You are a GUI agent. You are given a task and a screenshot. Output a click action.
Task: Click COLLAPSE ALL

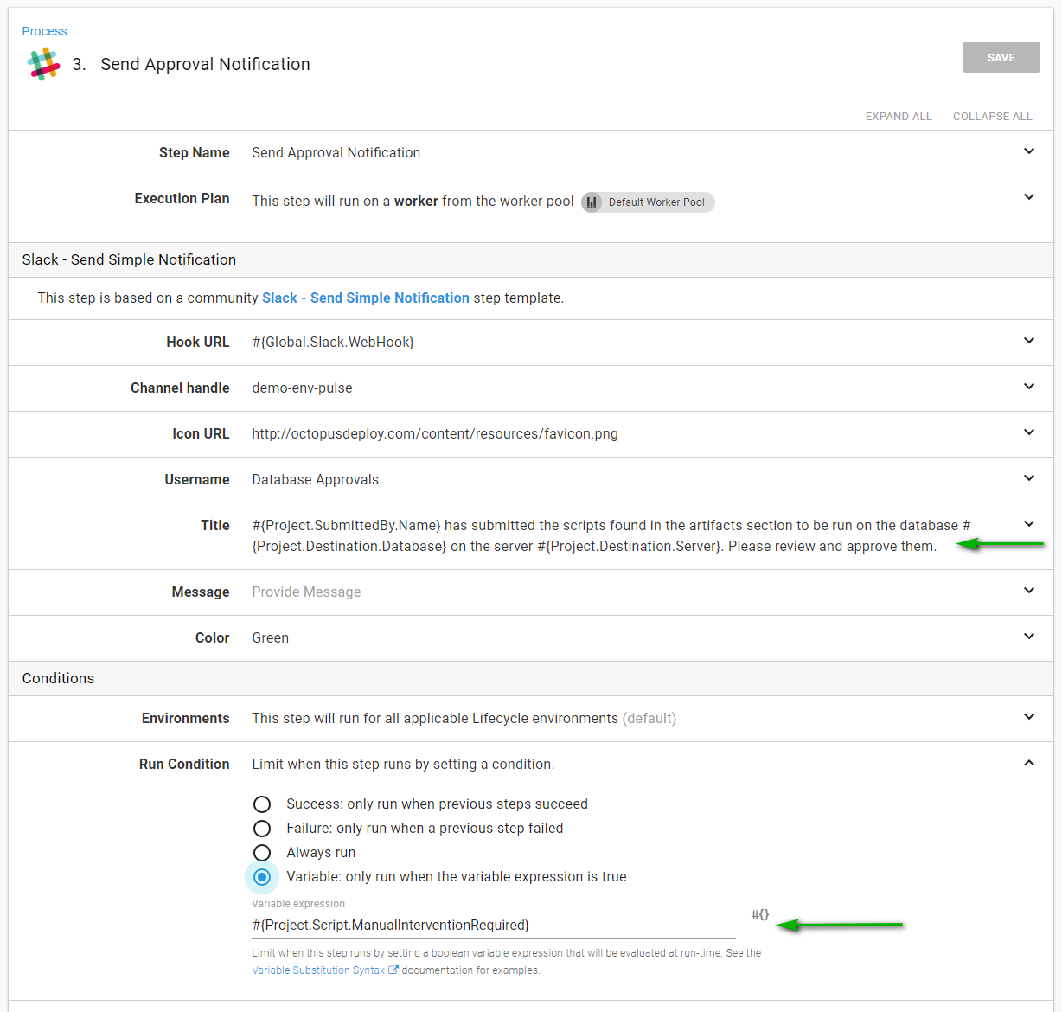coord(992,117)
